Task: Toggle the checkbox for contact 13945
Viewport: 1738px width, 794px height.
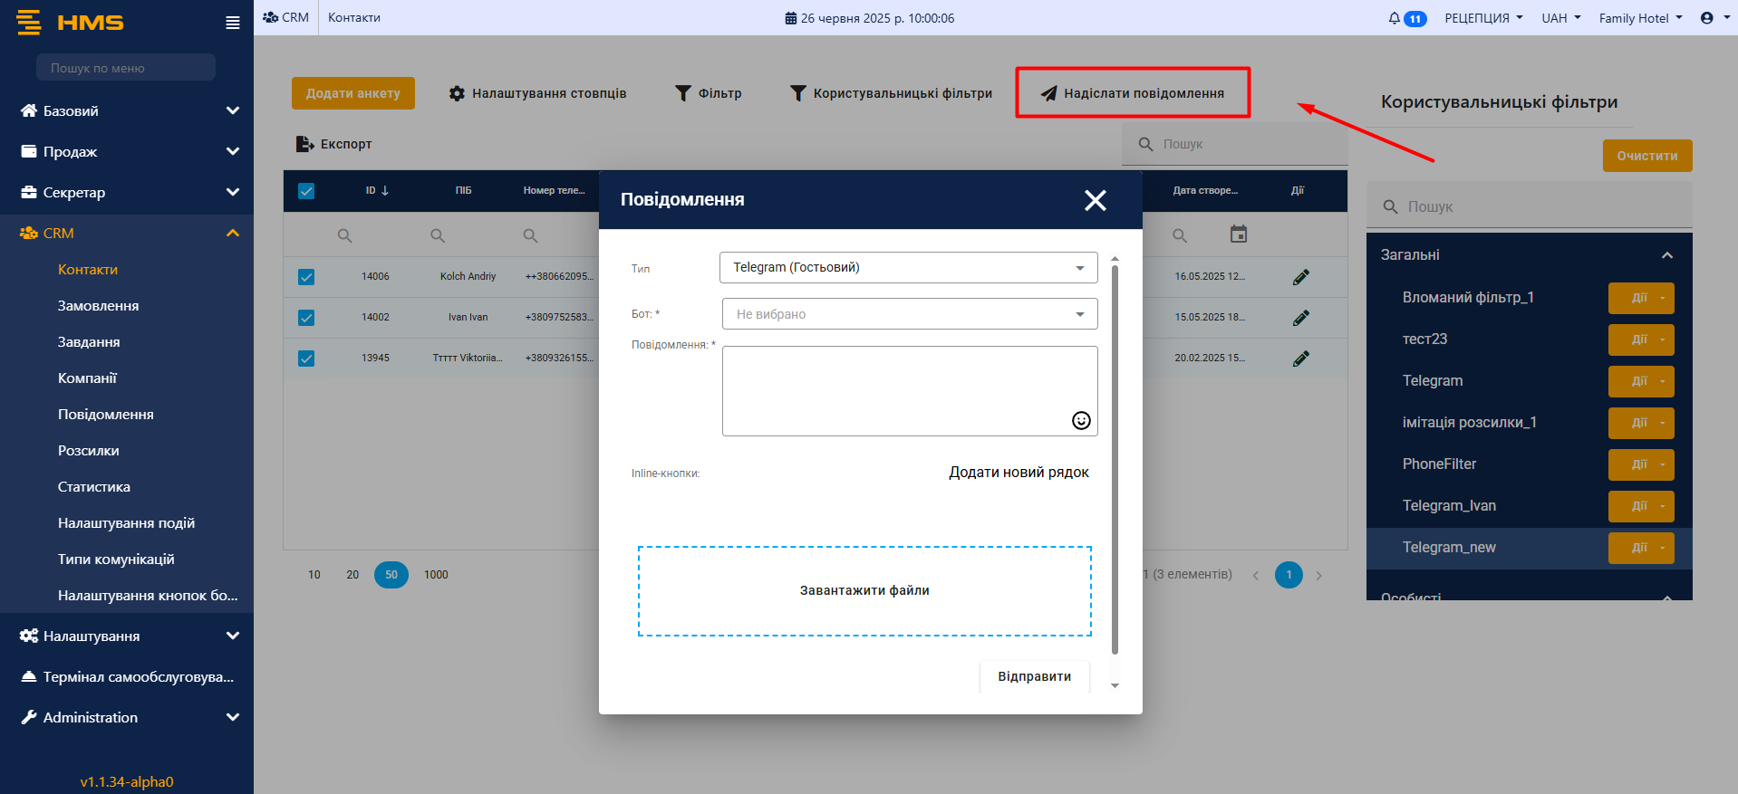Action: 306,359
